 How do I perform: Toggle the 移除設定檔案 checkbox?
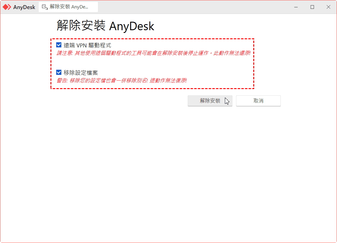pyautogui.click(x=59, y=72)
